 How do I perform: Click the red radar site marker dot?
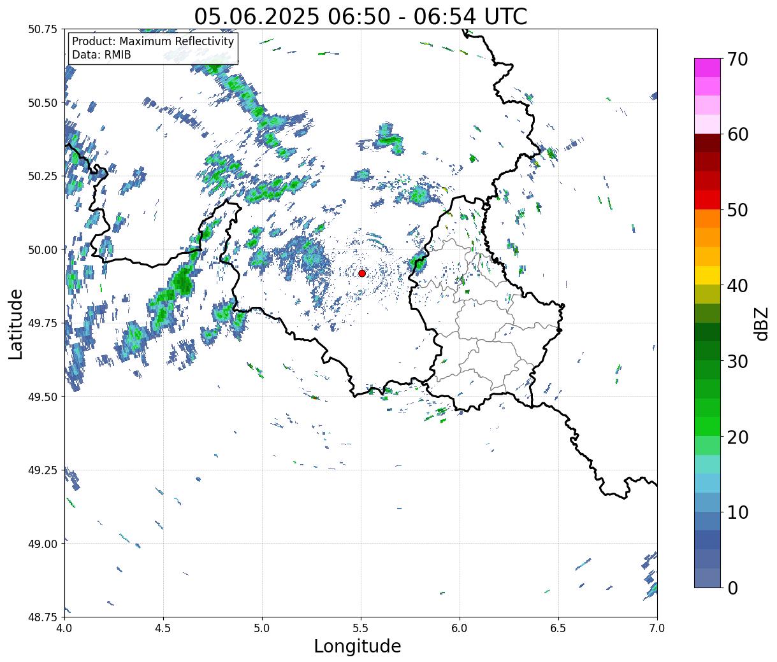tap(361, 273)
